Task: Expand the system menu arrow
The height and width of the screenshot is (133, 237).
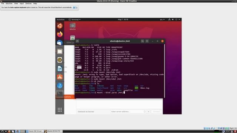Action: (179, 20)
